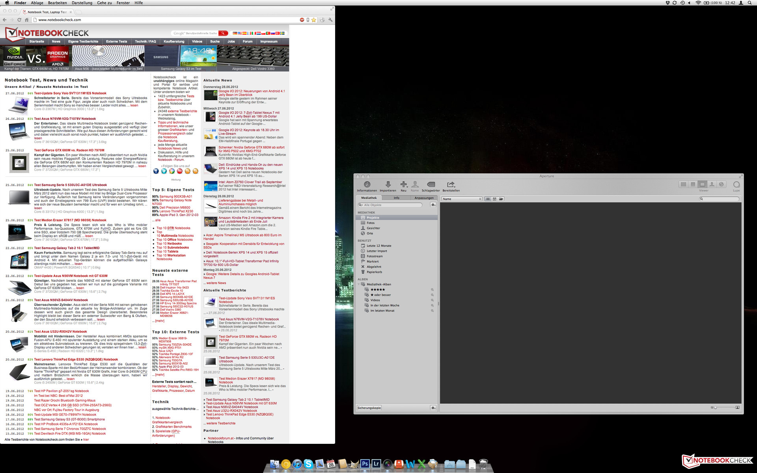Screen dimensions: 757x473
Task: Select the Viewer mode in Aperture toolbar
Action: pos(702,184)
